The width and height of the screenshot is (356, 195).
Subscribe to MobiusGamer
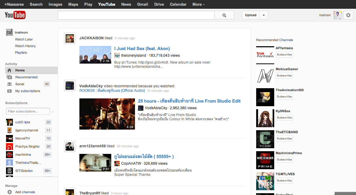point(284,76)
